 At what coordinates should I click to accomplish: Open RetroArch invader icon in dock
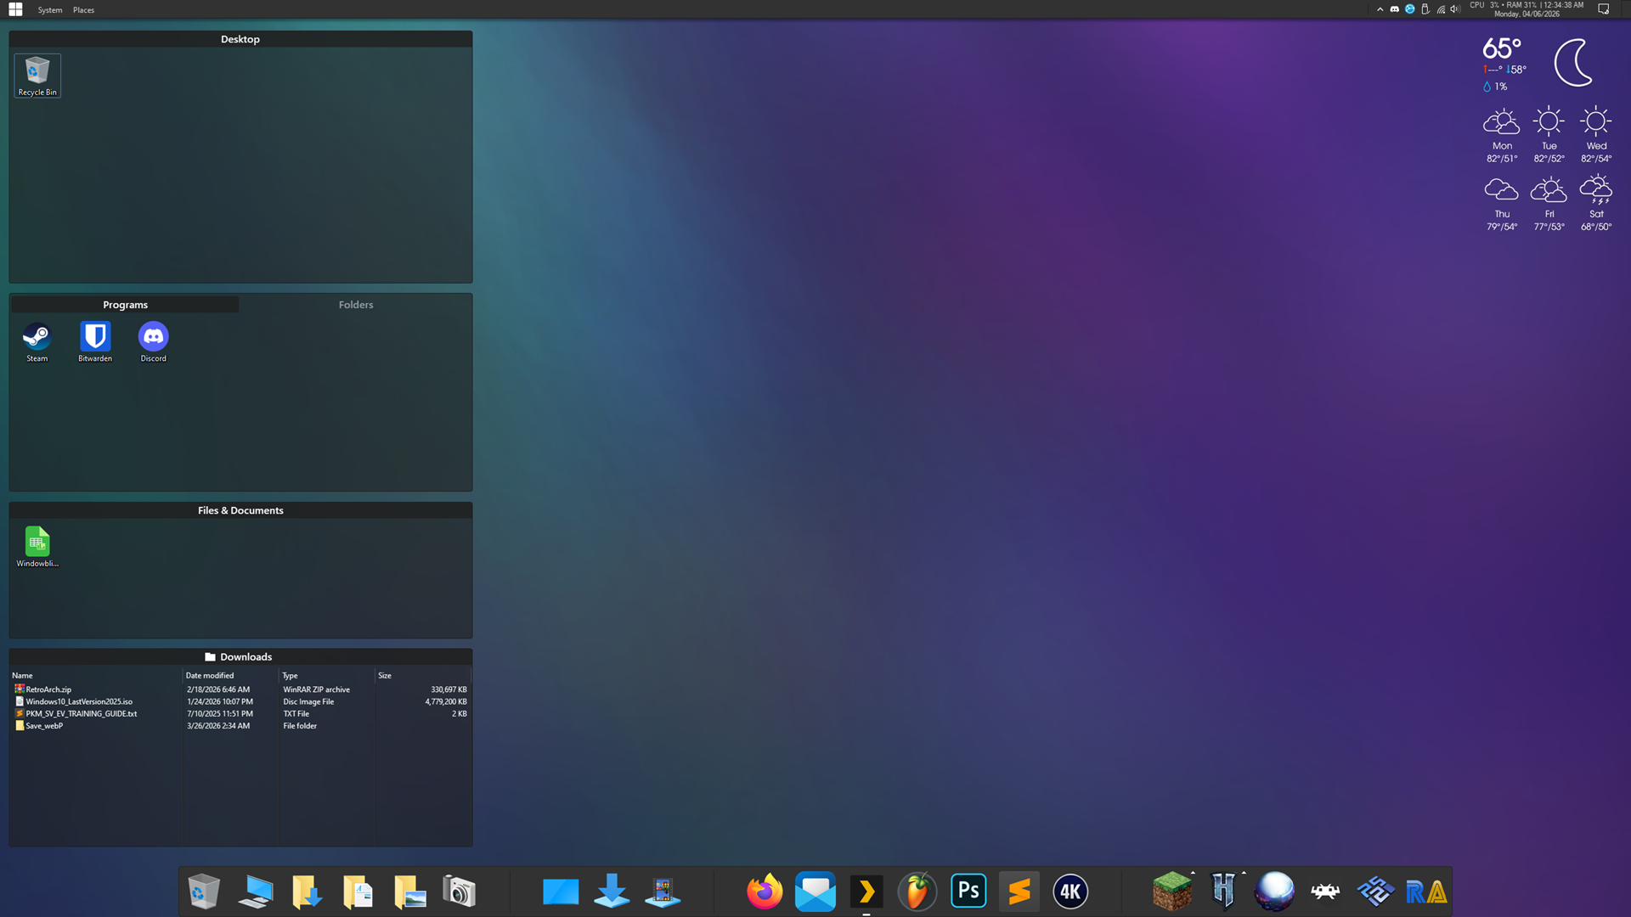pyautogui.click(x=1325, y=892)
